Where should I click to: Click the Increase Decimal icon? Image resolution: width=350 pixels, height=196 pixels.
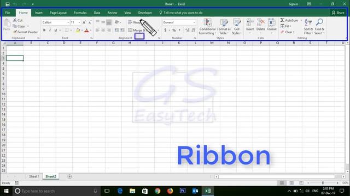pos(187,30)
